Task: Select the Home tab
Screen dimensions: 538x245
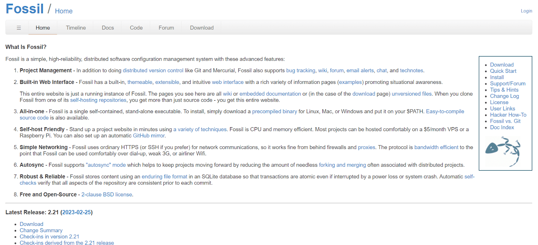Action: 43,28
